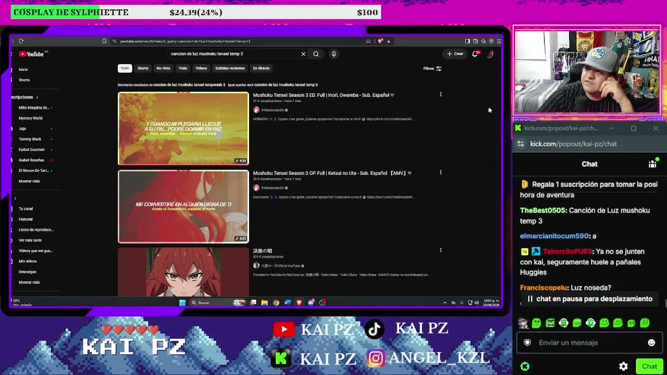Open the 決意の唄 video title

(263, 251)
